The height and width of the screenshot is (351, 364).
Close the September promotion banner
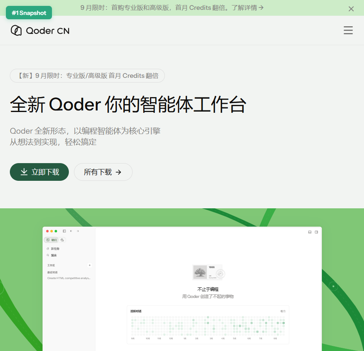coord(351,9)
